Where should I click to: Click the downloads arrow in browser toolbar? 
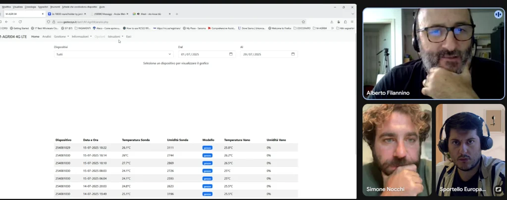coord(332,22)
